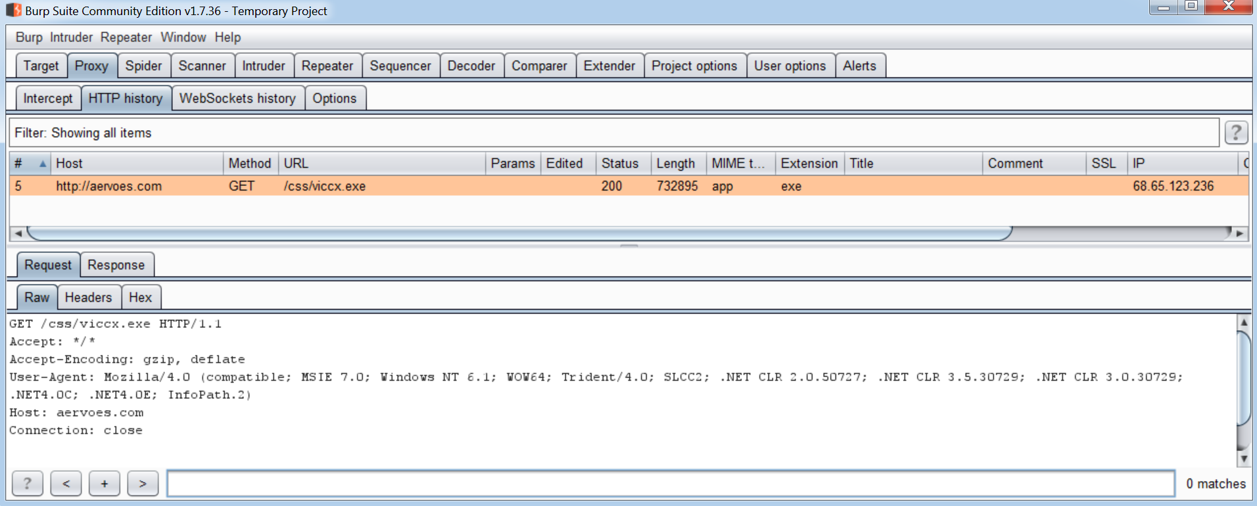
Task: Click the Burp Suite logo icon
Action: pyautogui.click(x=13, y=11)
